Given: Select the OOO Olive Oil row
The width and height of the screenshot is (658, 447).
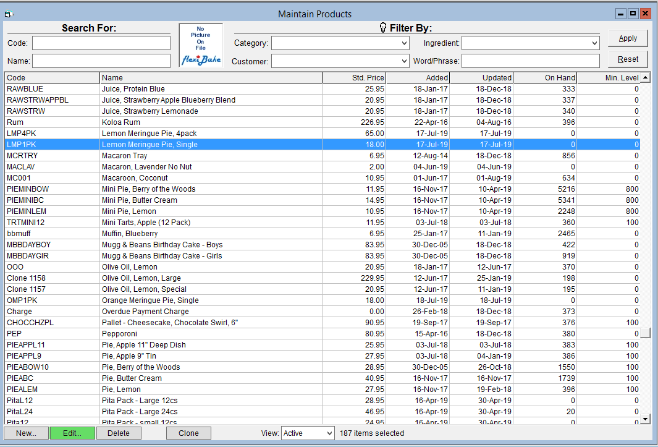Looking at the screenshot, I should pos(323,266).
